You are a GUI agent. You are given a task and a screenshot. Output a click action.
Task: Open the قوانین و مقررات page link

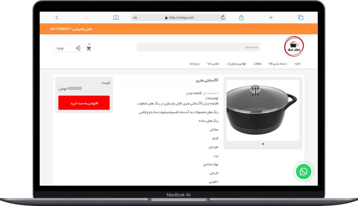tap(236, 64)
